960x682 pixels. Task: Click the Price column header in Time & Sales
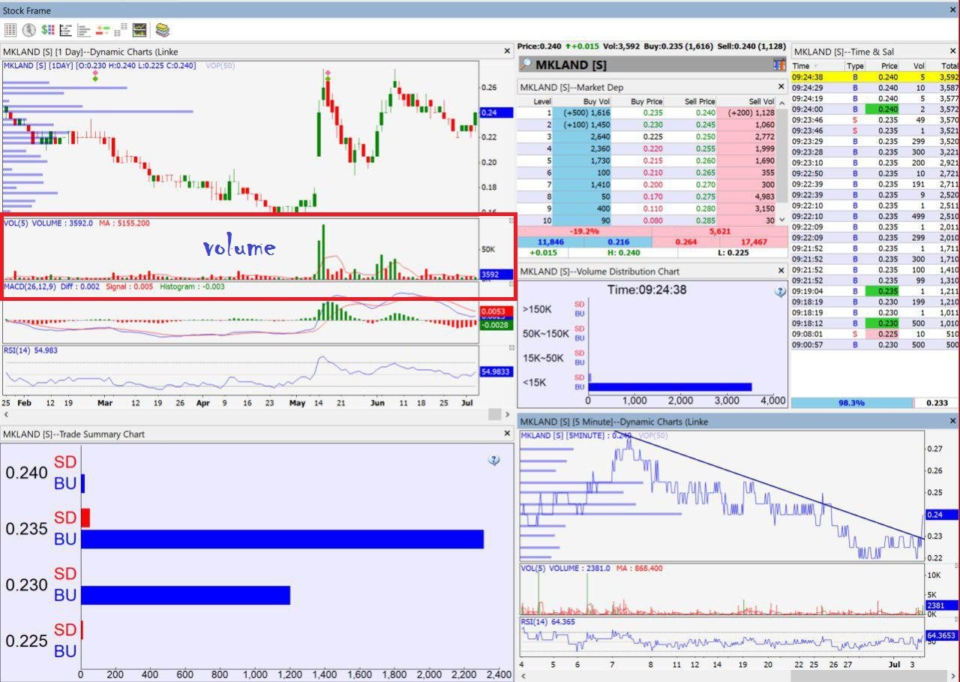pos(889,66)
